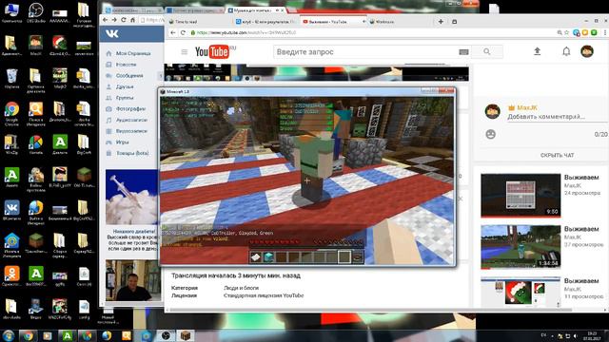The width and height of the screenshot is (609, 342).
Task: Open 'Игры' in VK sidebar
Action: click(x=122, y=142)
